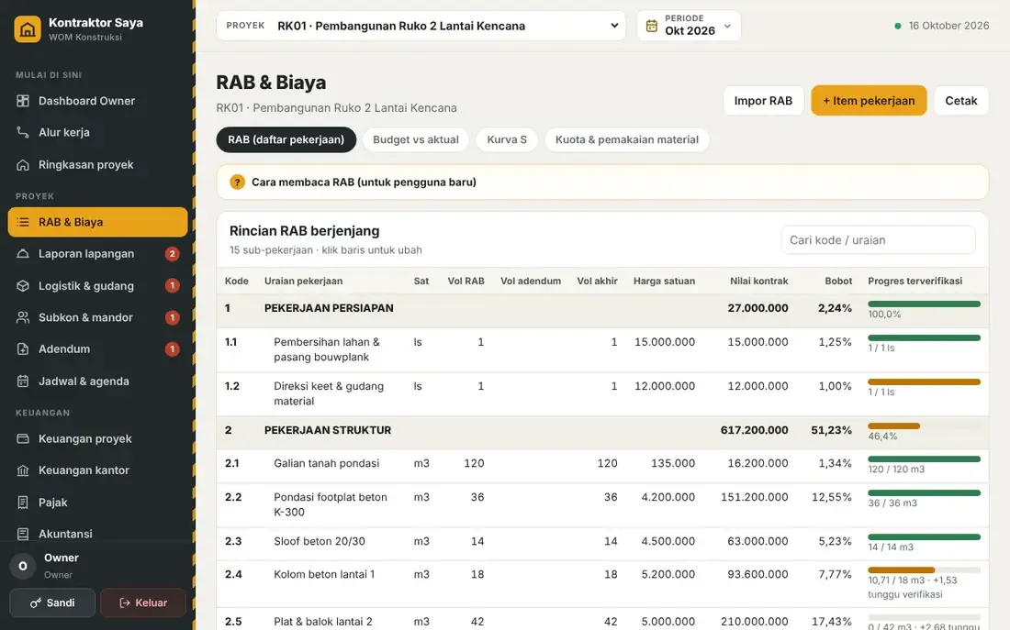1010x630 pixels.
Task: Click progress bar of Kolom beton lantai 1
Action: pos(924,570)
